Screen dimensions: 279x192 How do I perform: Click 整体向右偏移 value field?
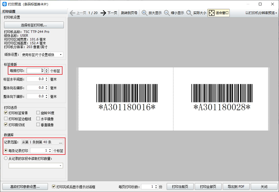click(36, 88)
